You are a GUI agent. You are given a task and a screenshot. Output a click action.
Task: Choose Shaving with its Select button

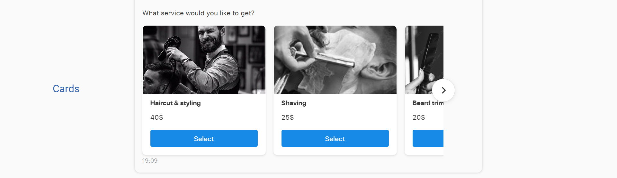[x=335, y=138]
